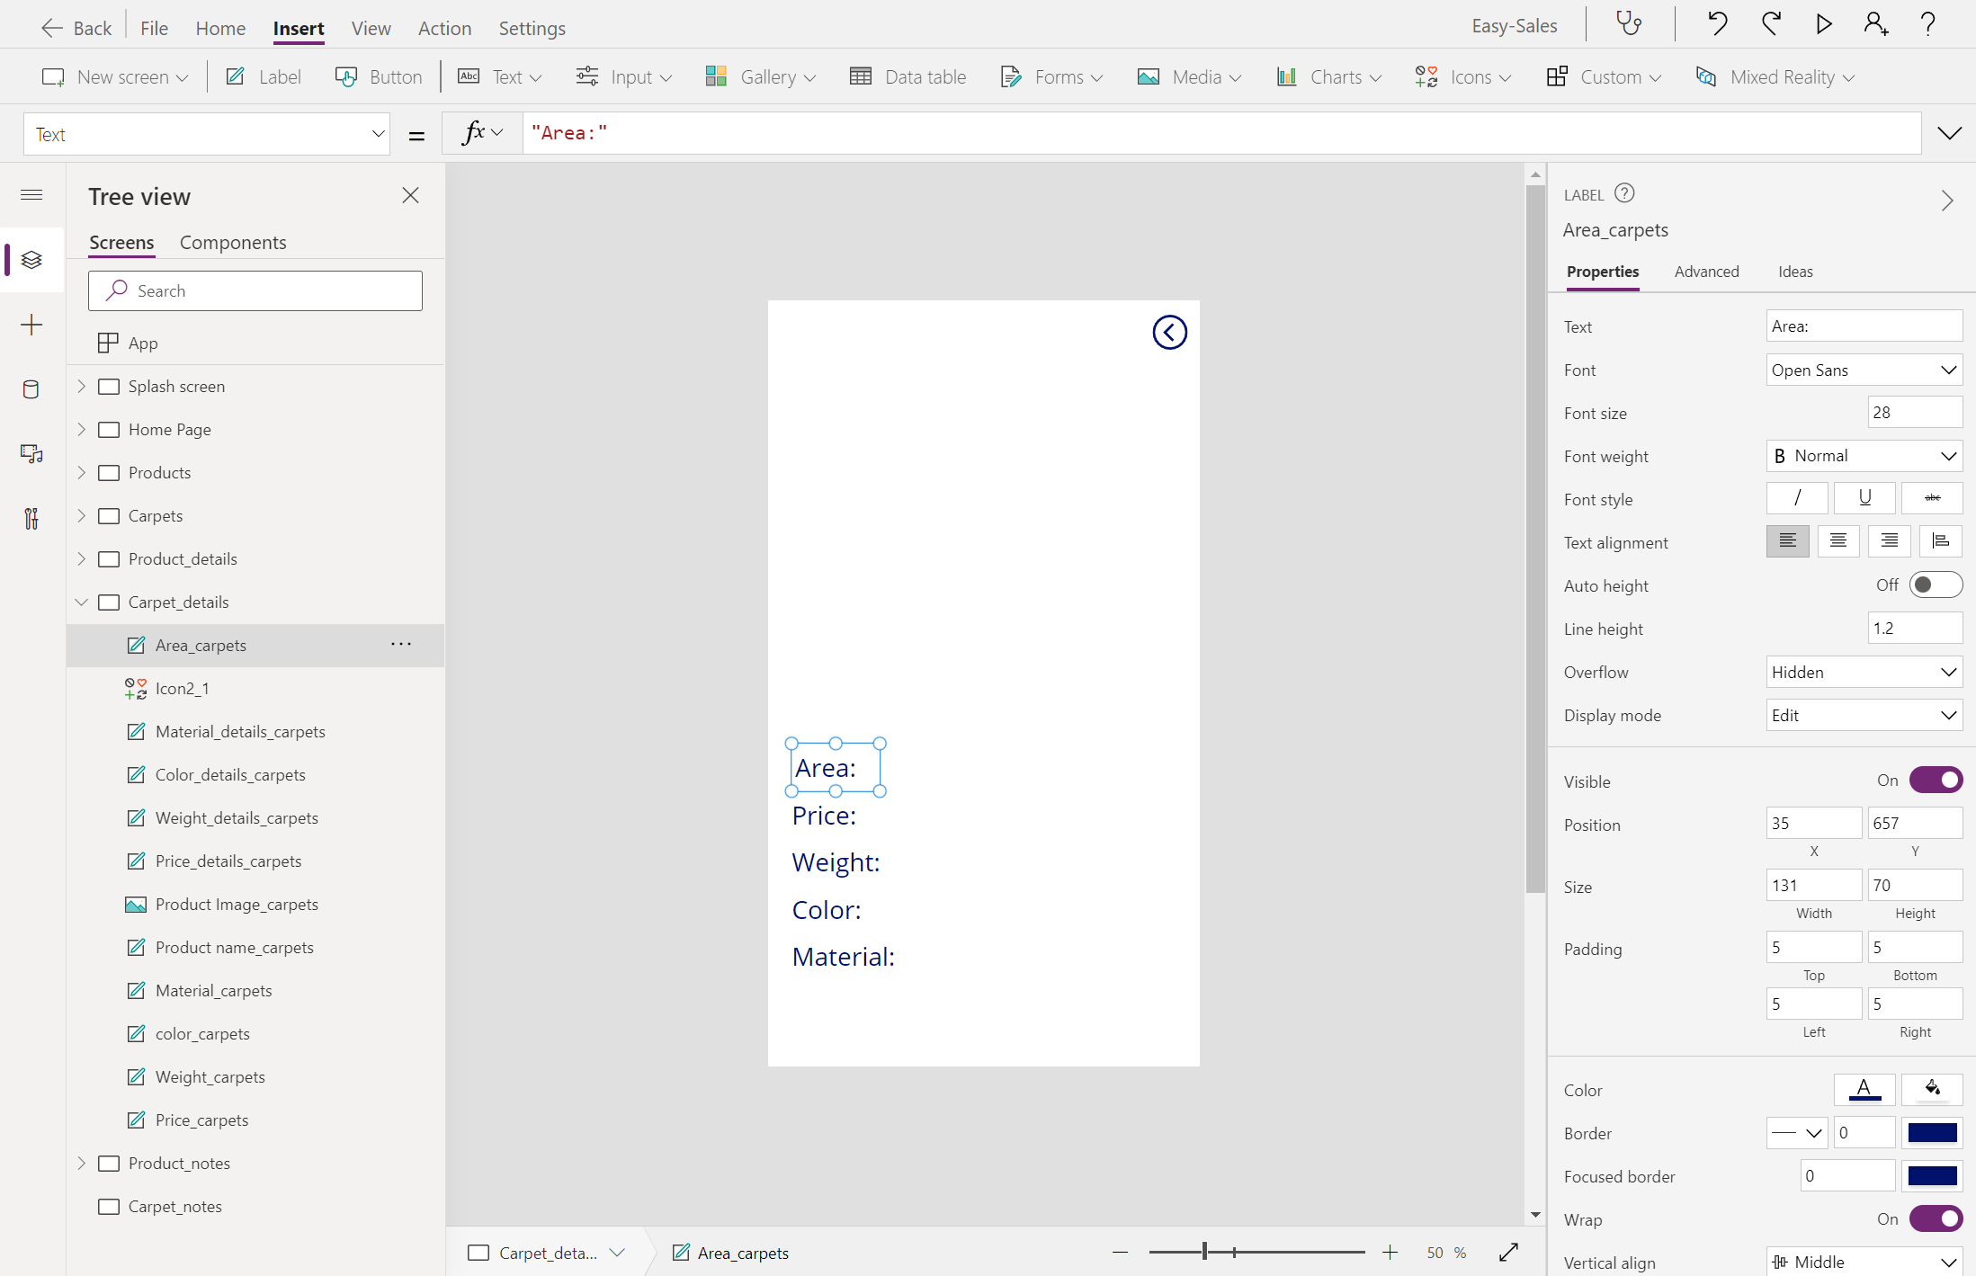Insert a Label control
Image resolution: width=1976 pixels, height=1276 pixels.
pyautogui.click(x=264, y=77)
